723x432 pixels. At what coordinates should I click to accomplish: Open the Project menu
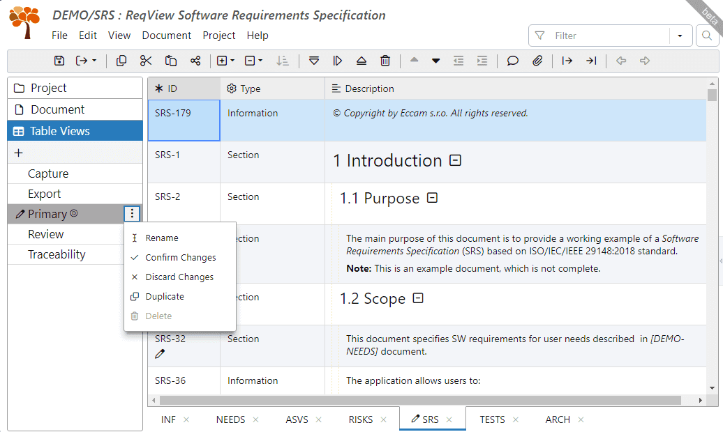coord(219,36)
